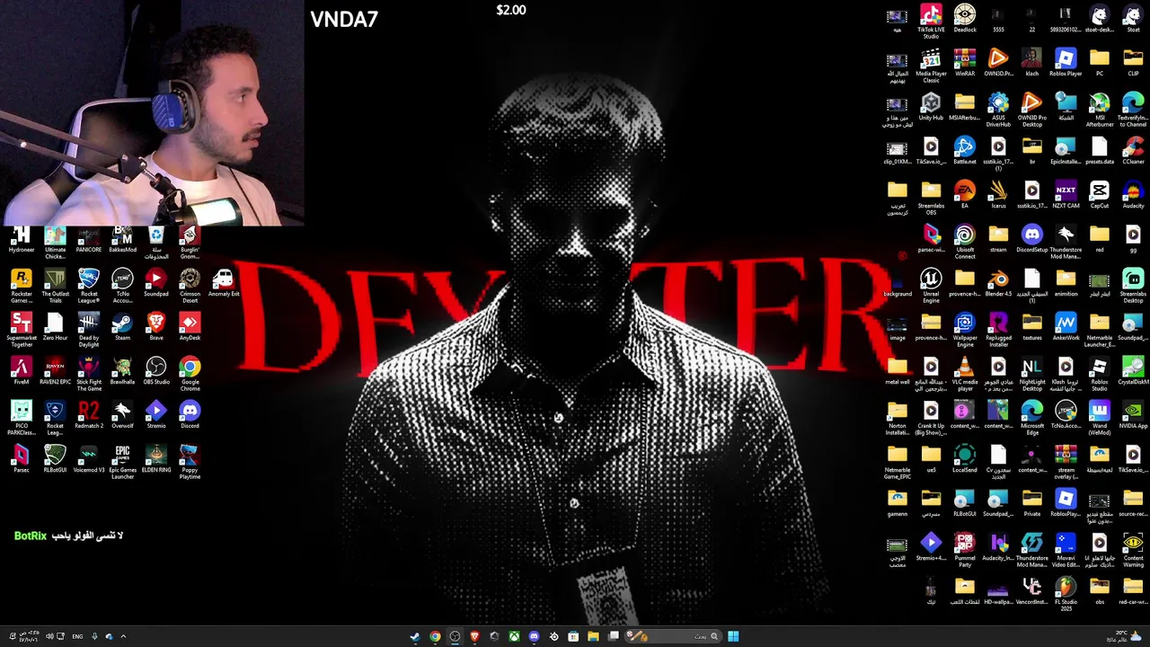Screen dimensions: 1150x647
Task: Launch FiveM from the desktop
Action: [x=22, y=371]
